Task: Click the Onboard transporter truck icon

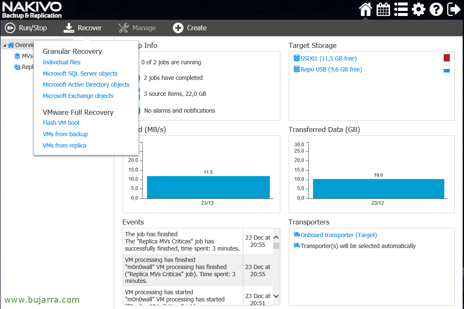Action: click(x=296, y=235)
